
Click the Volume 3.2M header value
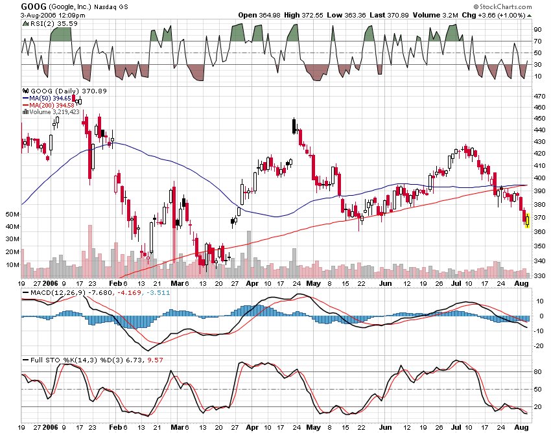[x=435, y=15]
